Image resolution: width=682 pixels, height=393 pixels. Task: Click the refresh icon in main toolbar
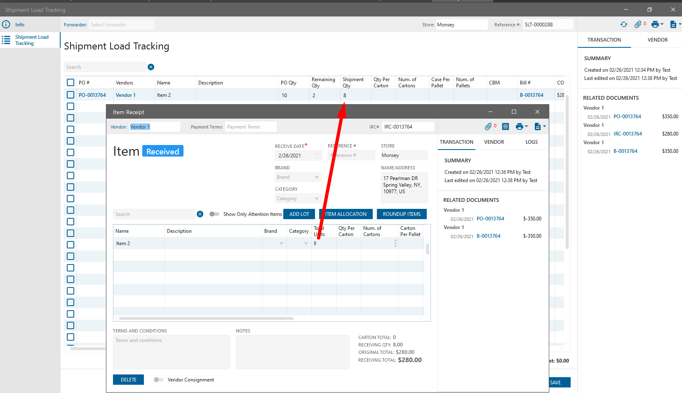(x=623, y=25)
